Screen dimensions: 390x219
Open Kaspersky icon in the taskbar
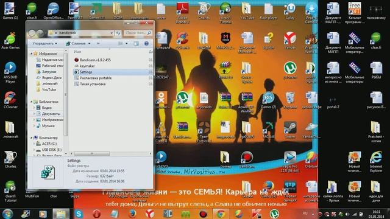click(257, 214)
